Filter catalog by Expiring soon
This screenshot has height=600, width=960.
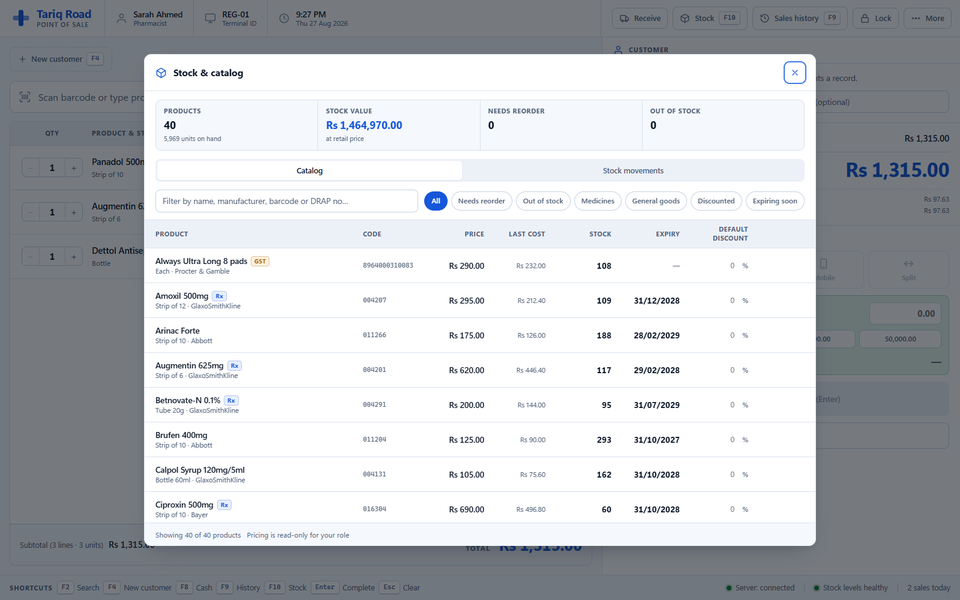point(775,201)
